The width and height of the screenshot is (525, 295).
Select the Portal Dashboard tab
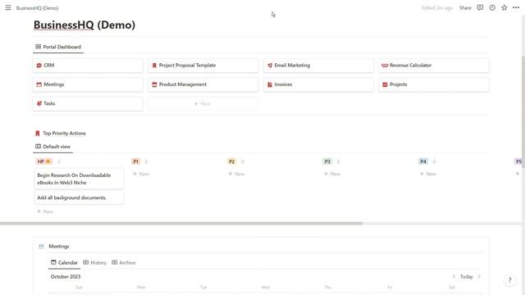click(x=58, y=47)
